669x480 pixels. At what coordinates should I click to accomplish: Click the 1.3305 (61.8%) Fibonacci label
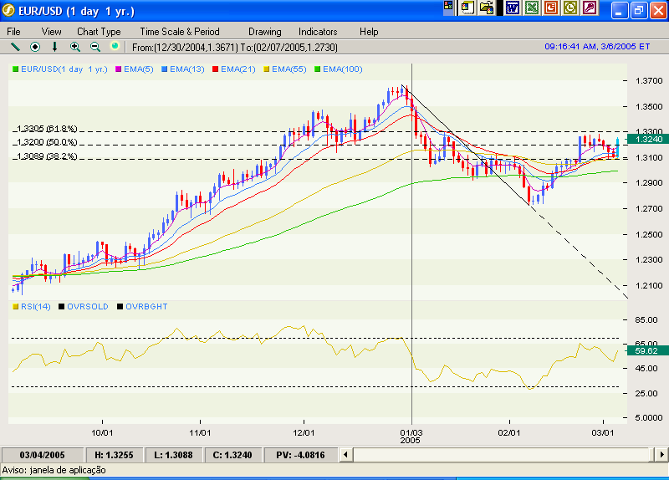pyautogui.click(x=47, y=129)
